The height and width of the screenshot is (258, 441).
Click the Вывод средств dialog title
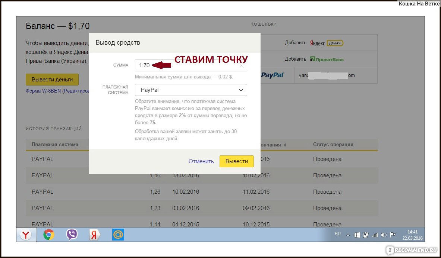pos(117,43)
